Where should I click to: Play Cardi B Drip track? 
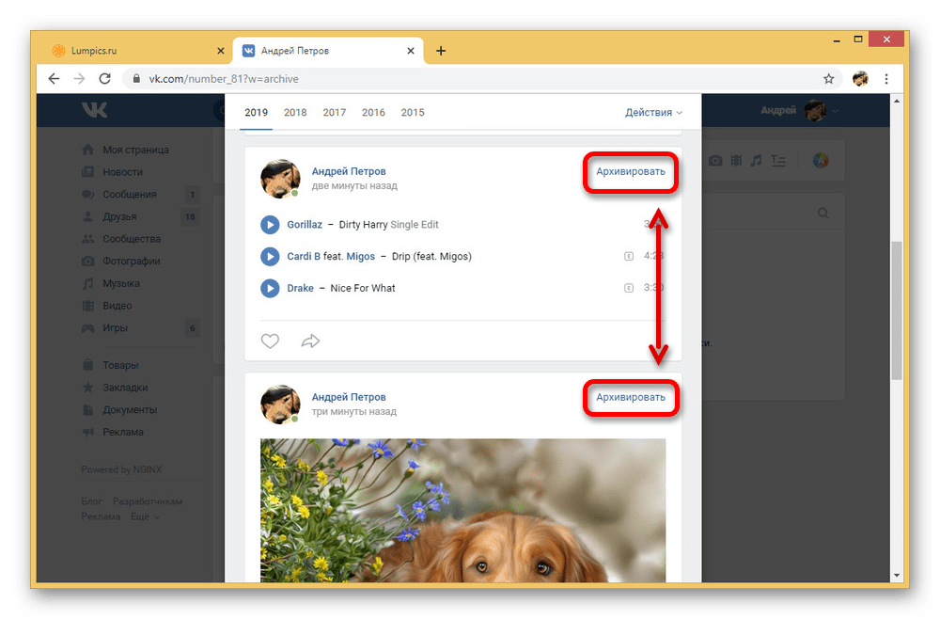point(270,257)
